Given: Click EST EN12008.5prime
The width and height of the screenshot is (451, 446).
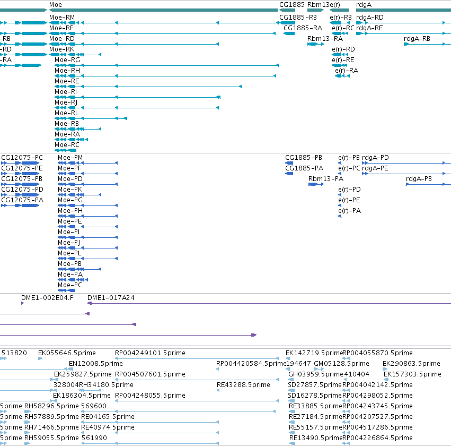Looking at the screenshot, I should tap(96, 364).
